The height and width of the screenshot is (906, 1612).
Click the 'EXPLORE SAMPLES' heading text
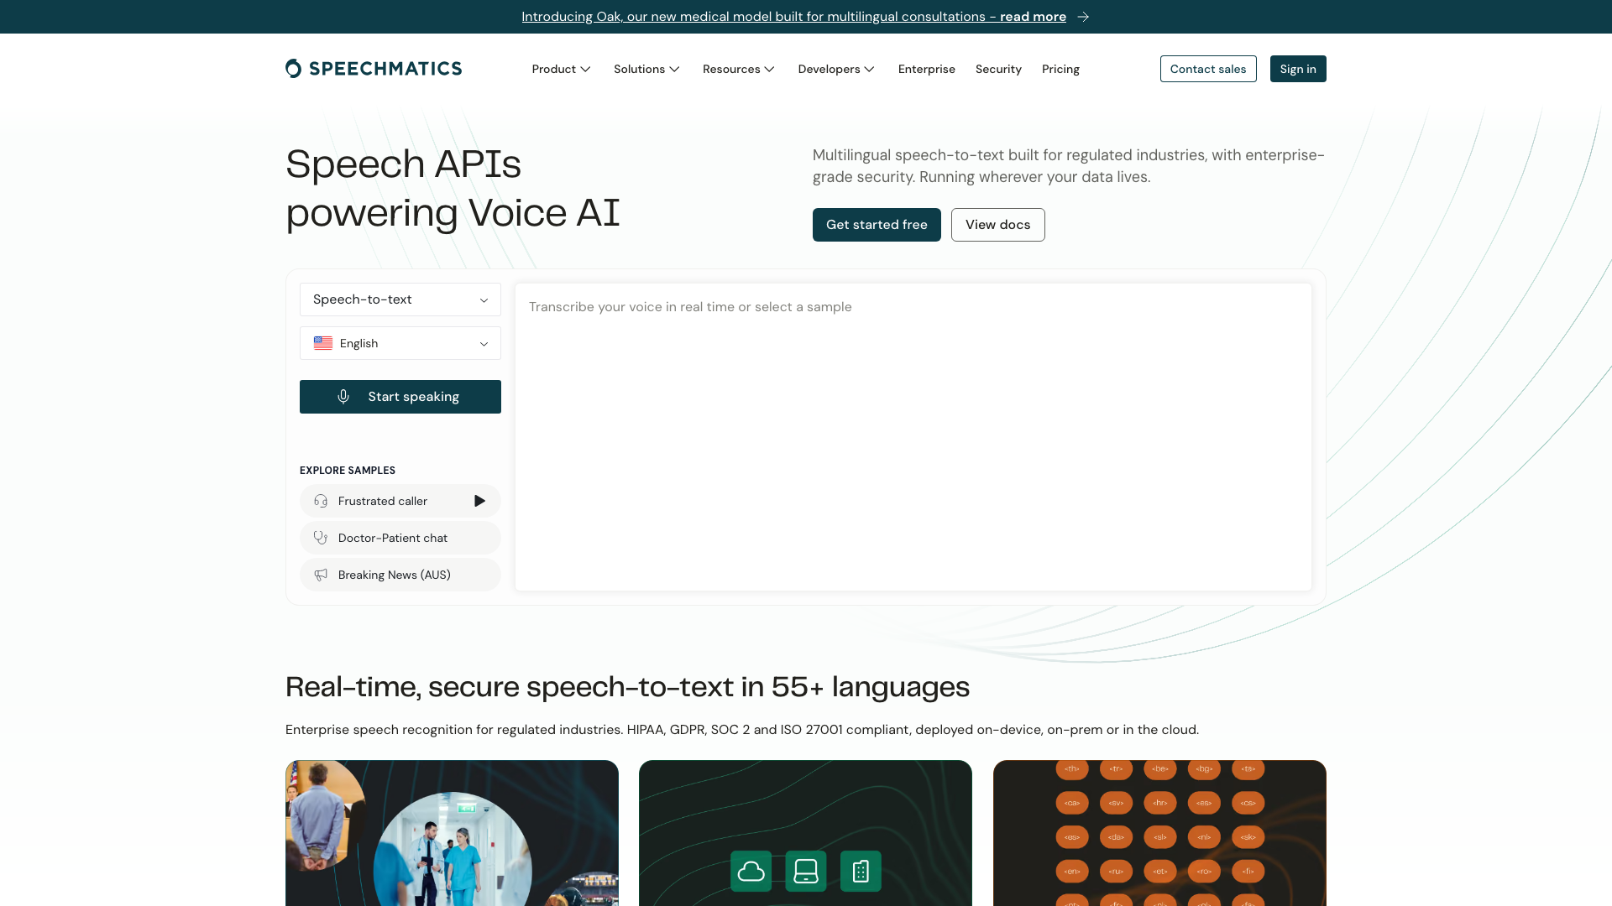click(348, 471)
